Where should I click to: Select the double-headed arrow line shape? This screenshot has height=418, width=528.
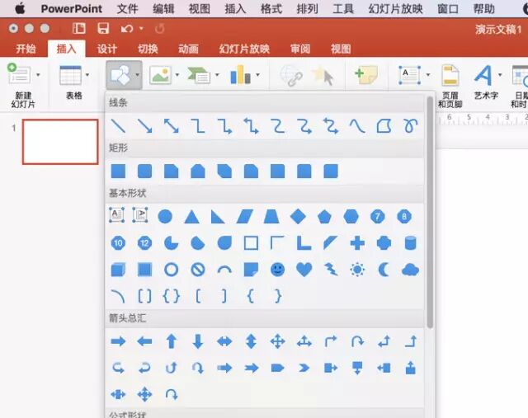[172, 126]
